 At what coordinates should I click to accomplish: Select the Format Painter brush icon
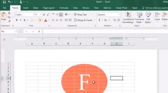pyautogui.click(x=9, y=21)
